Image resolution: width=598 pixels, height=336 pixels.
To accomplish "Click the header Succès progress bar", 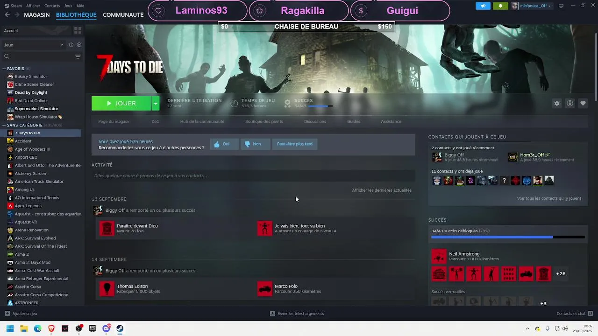I will (320, 106).
